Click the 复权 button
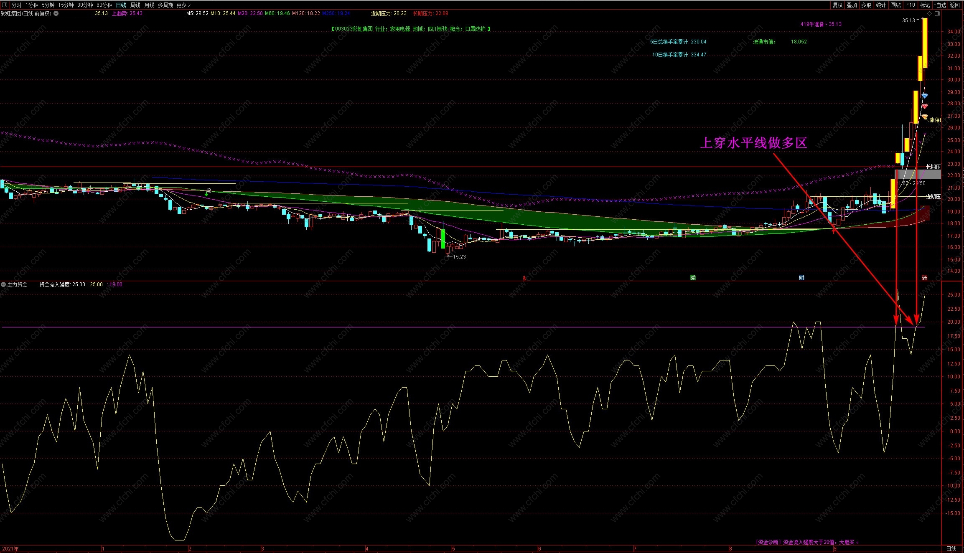 (837, 5)
